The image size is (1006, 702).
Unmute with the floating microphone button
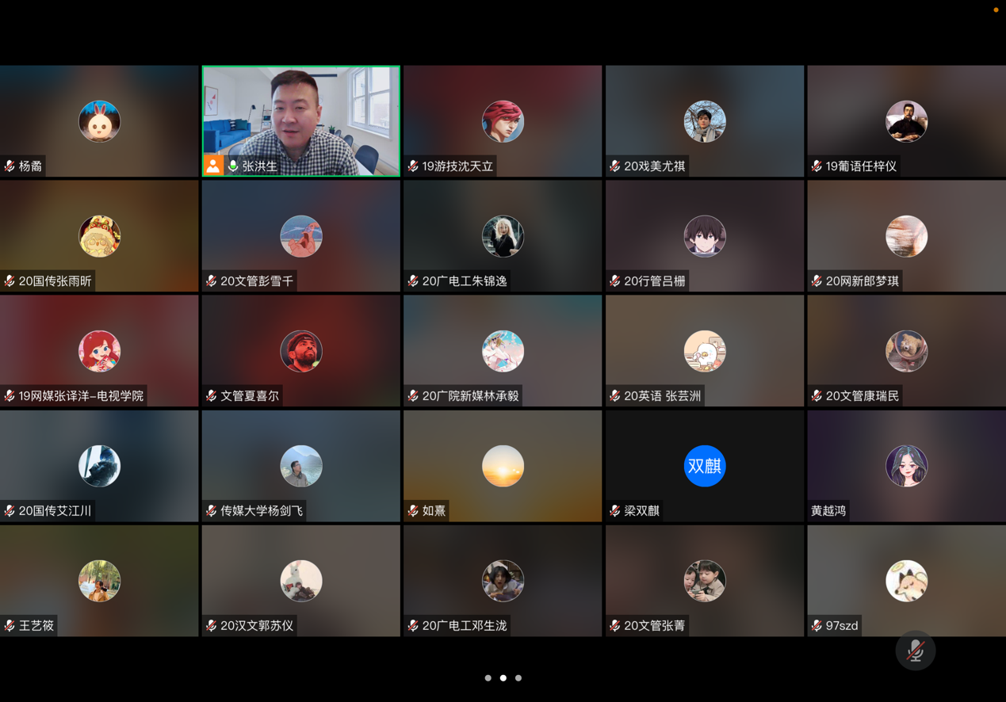pyautogui.click(x=915, y=650)
